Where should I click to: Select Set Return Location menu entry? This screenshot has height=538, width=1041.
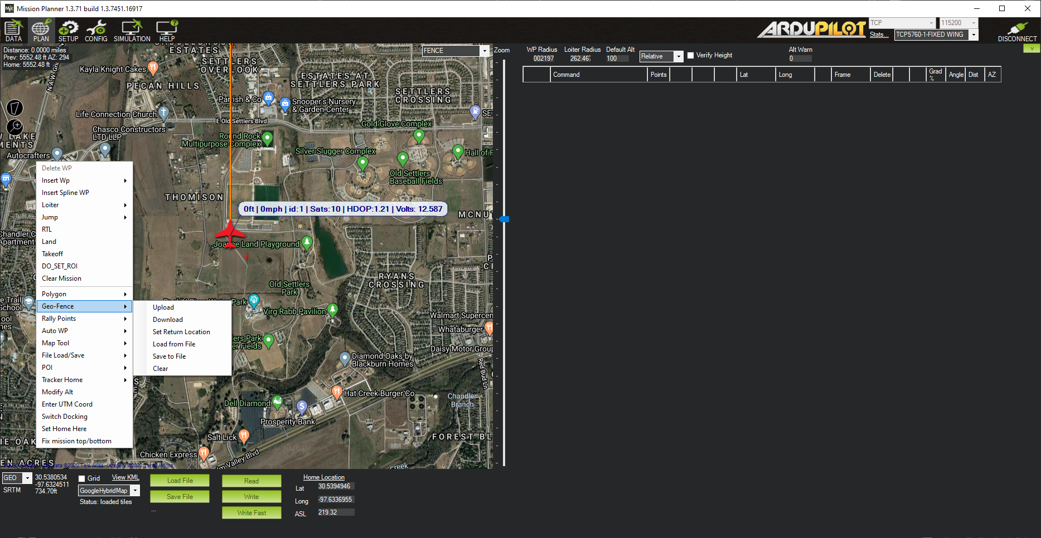click(x=181, y=332)
